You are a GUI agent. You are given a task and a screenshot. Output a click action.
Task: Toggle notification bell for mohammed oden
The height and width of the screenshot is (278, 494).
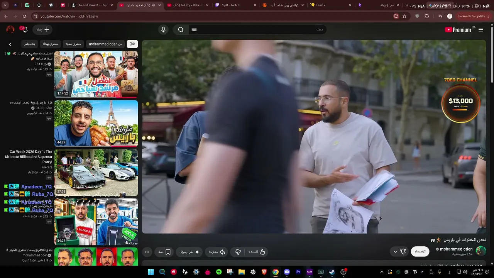[403, 251]
